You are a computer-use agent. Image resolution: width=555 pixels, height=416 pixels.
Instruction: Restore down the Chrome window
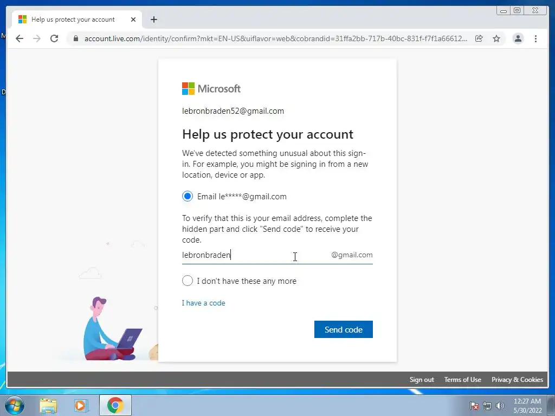tap(517, 11)
